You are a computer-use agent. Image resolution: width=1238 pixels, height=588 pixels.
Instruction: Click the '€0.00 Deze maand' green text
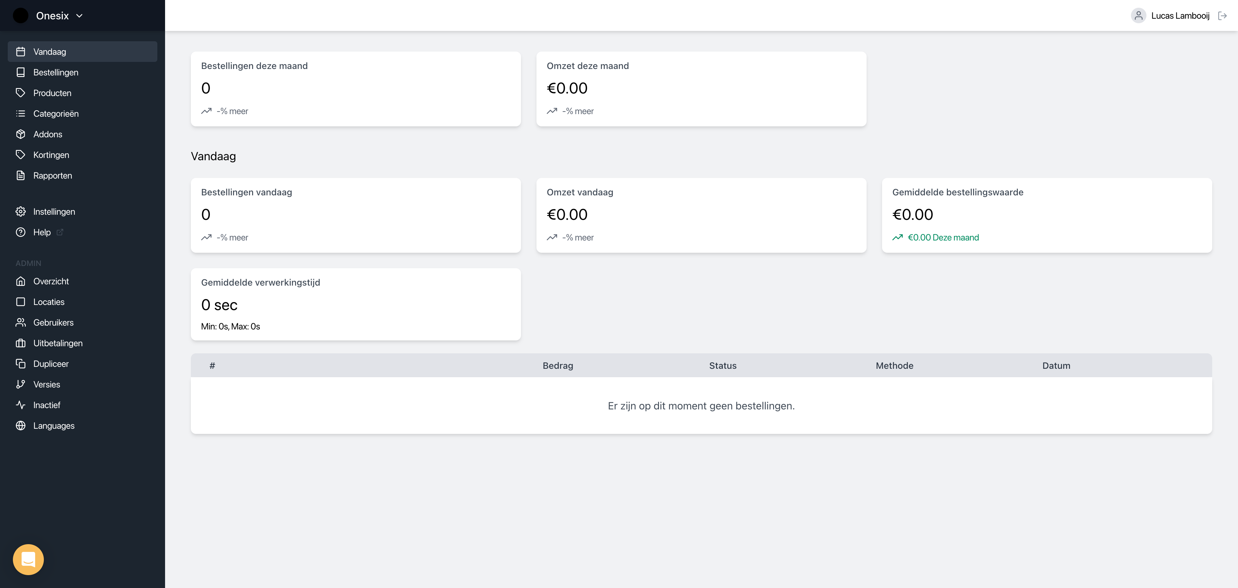coord(943,237)
